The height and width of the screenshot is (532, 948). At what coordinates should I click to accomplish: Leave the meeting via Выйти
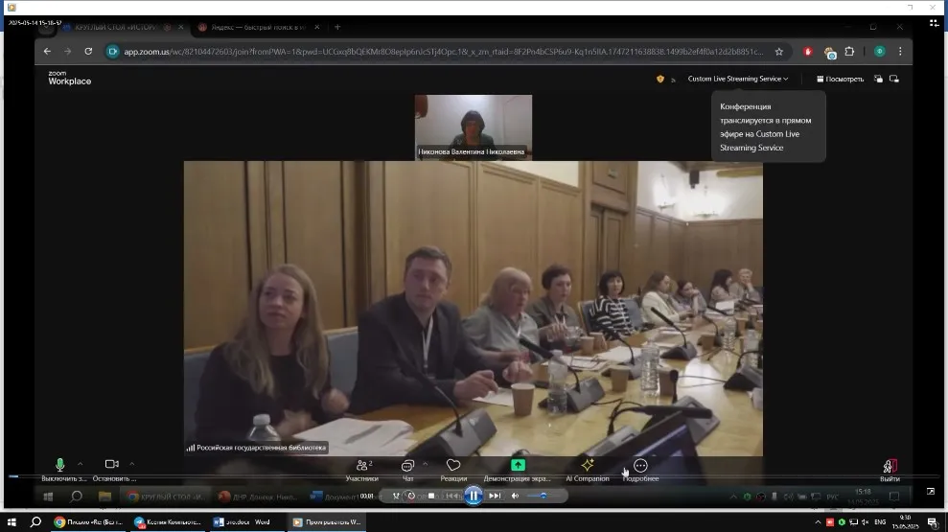(x=890, y=470)
